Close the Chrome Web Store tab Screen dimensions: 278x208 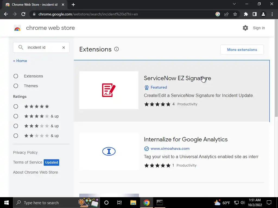(x=63, y=5)
